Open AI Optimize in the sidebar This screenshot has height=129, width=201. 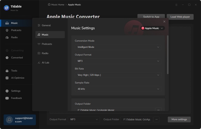pyautogui.click(x=18, y=78)
